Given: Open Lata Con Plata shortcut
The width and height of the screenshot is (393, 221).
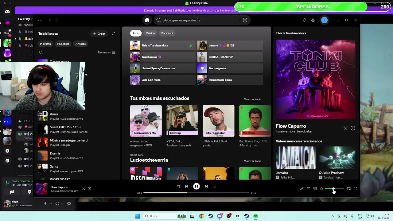Looking at the screenshot, I should coord(162,80).
